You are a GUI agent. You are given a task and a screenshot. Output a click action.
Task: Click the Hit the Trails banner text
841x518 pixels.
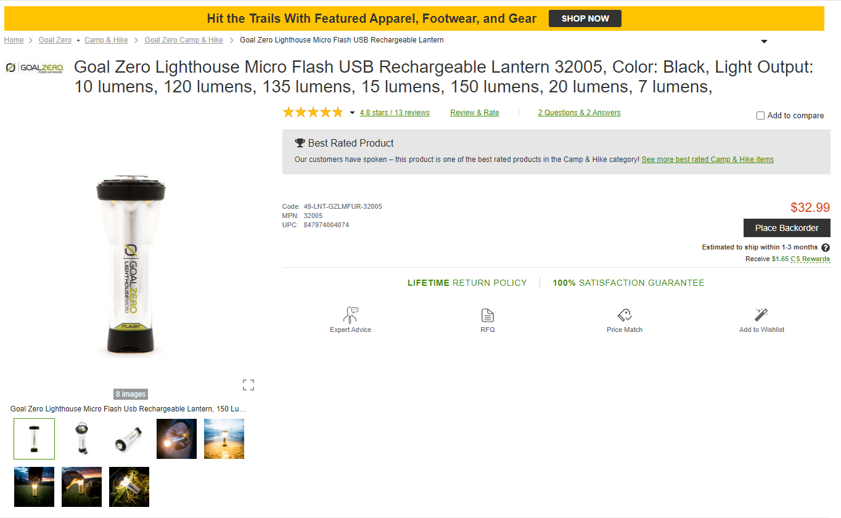tap(372, 18)
